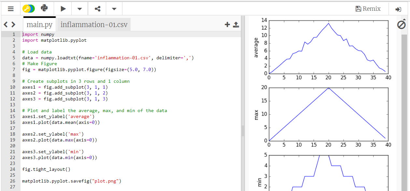The image size is (410, 191).
Task: Click the '# Load data' comment
Action: (37, 52)
